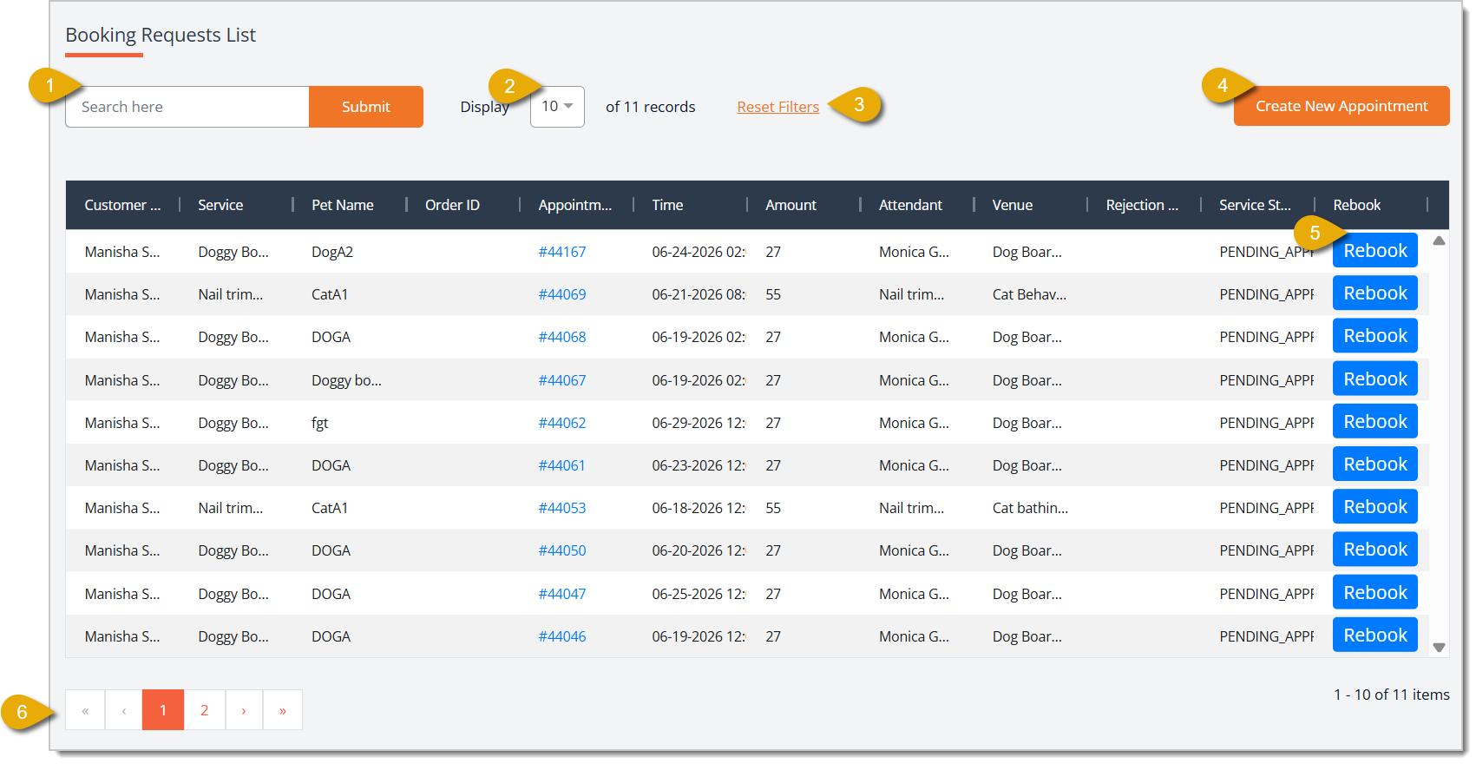1476x764 pixels.
Task: Rebook appointment #44062
Action: [x=1375, y=422]
